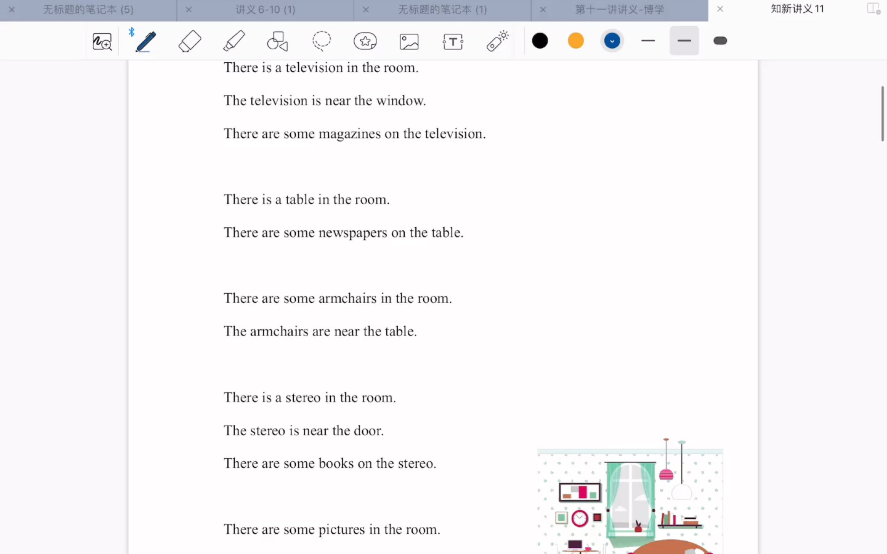
Task: Switch to tab 无标题的笔记本 (5)
Action: 88,10
